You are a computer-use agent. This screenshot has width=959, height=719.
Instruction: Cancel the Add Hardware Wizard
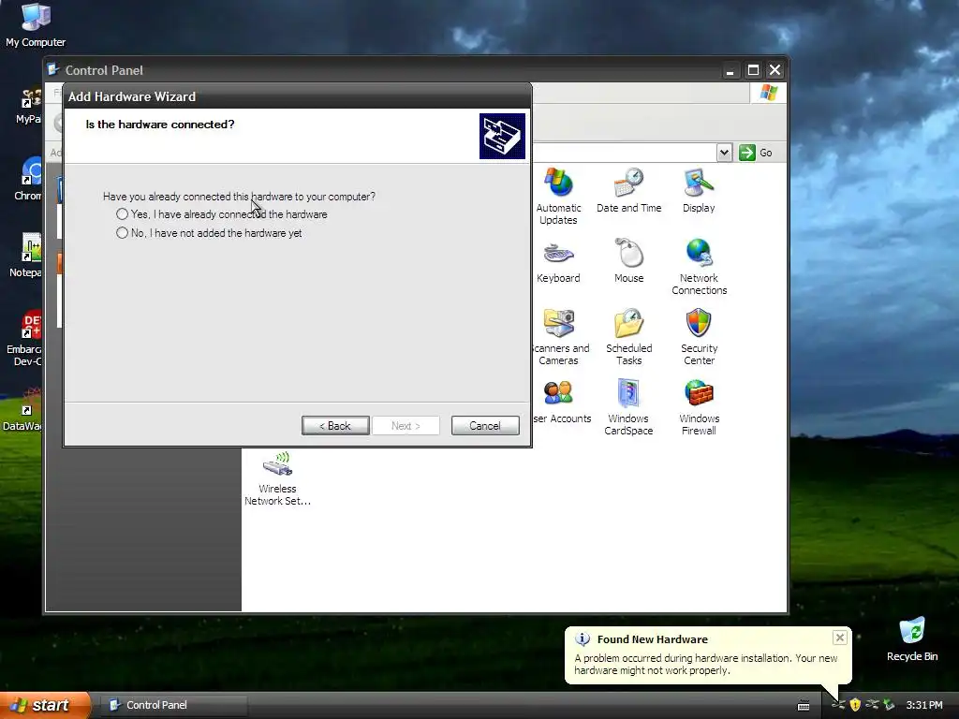pyautogui.click(x=485, y=426)
